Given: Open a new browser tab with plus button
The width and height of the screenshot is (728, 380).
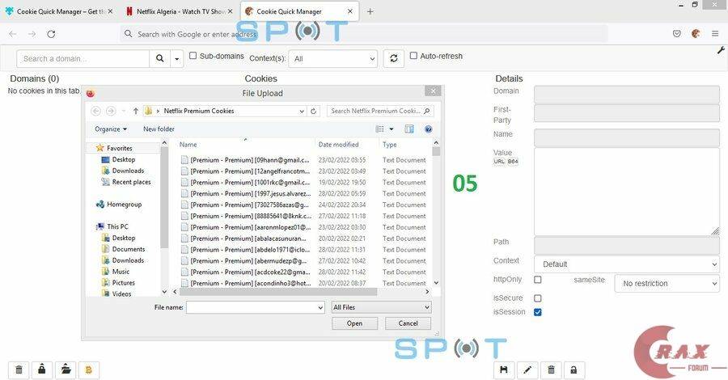Looking at the screenshot, I should pyautogui.click(x=370, y=11).
